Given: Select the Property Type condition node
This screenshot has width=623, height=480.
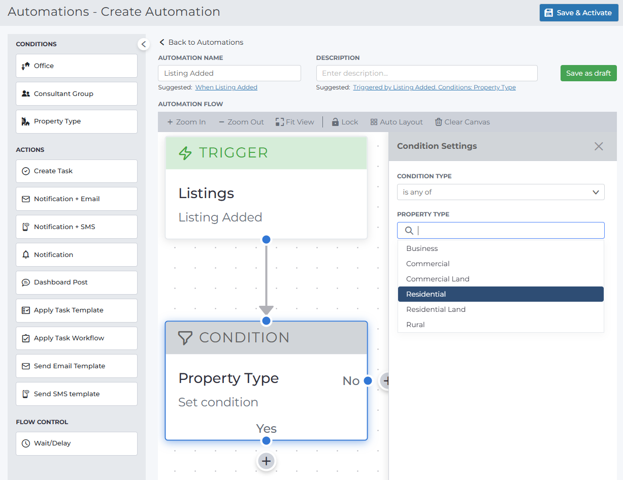Looking at the screenshot, I should [266, 380].
